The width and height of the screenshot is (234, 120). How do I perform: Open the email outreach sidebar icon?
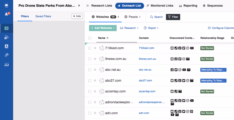click(6, 37)
